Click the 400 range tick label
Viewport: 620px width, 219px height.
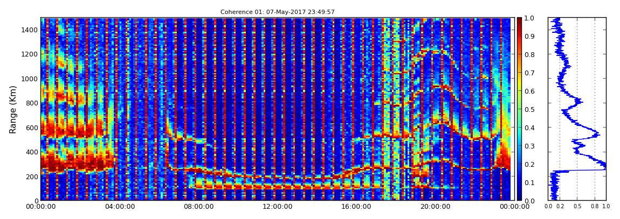point(32,152)
